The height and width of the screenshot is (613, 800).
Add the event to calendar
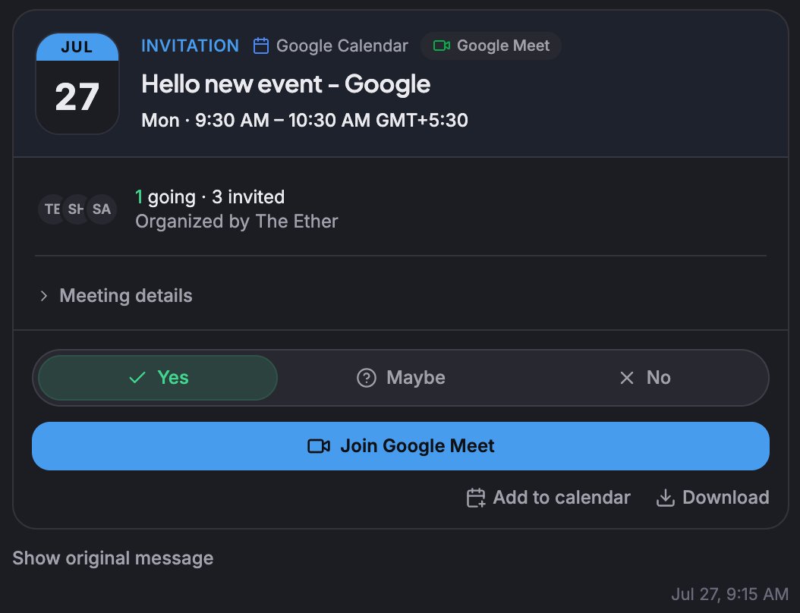click(x=549, y=498)
